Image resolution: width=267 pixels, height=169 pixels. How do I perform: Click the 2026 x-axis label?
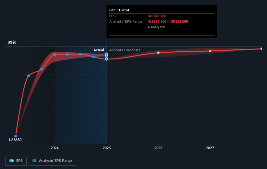pyautogui.click(x=158, y=148)
